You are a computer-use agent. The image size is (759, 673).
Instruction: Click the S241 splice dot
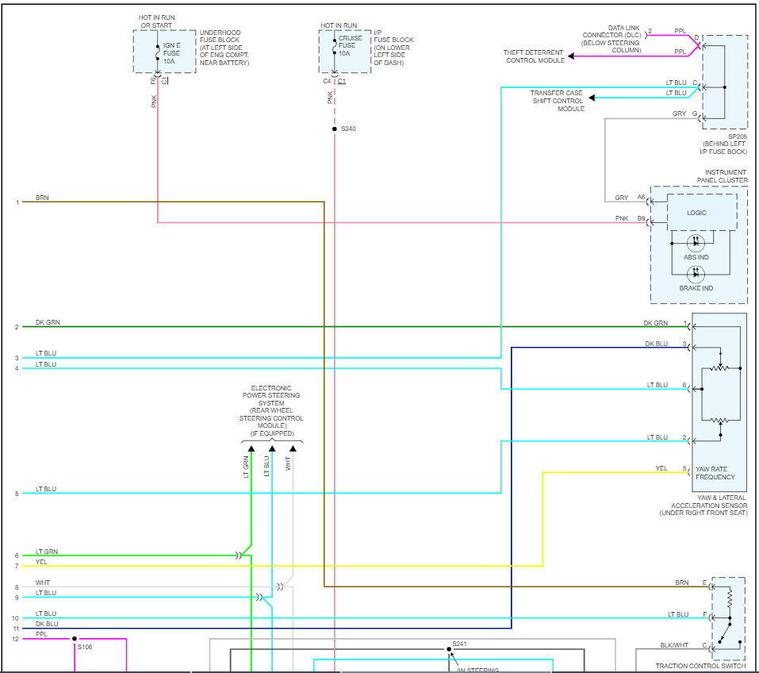point(449,649)
